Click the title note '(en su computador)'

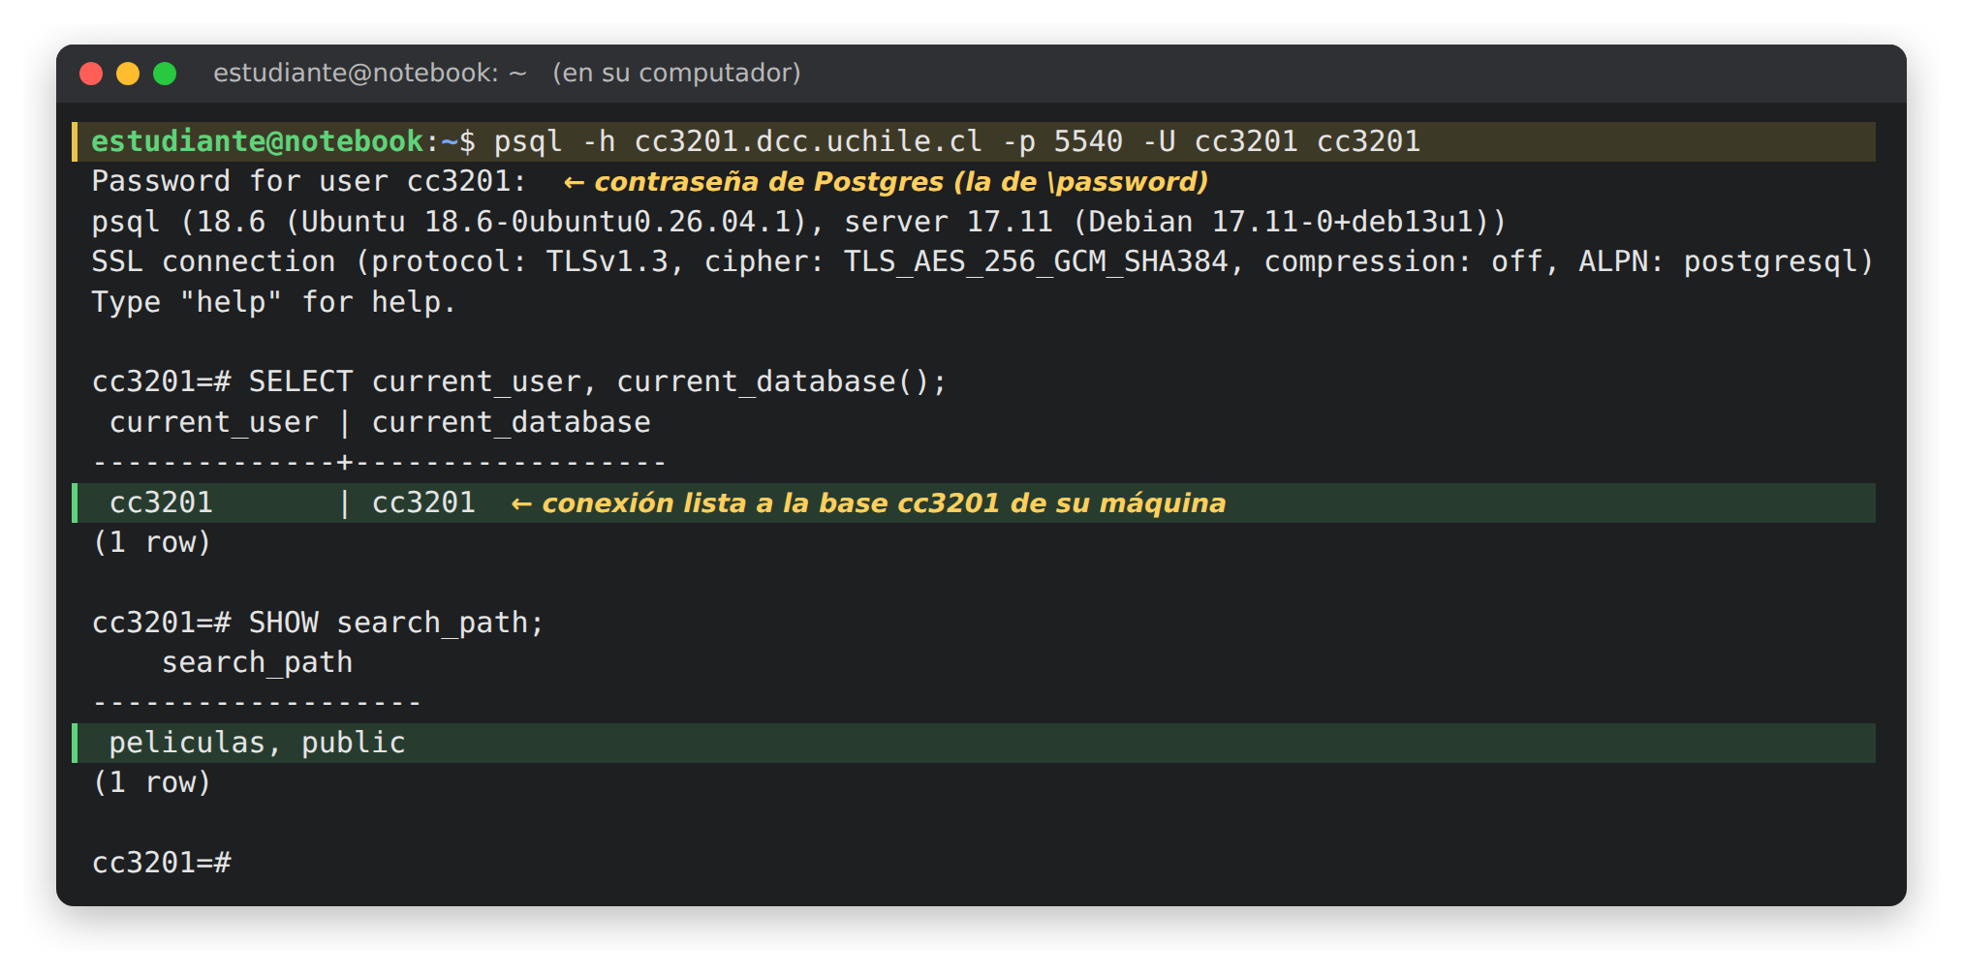point(676,74)
